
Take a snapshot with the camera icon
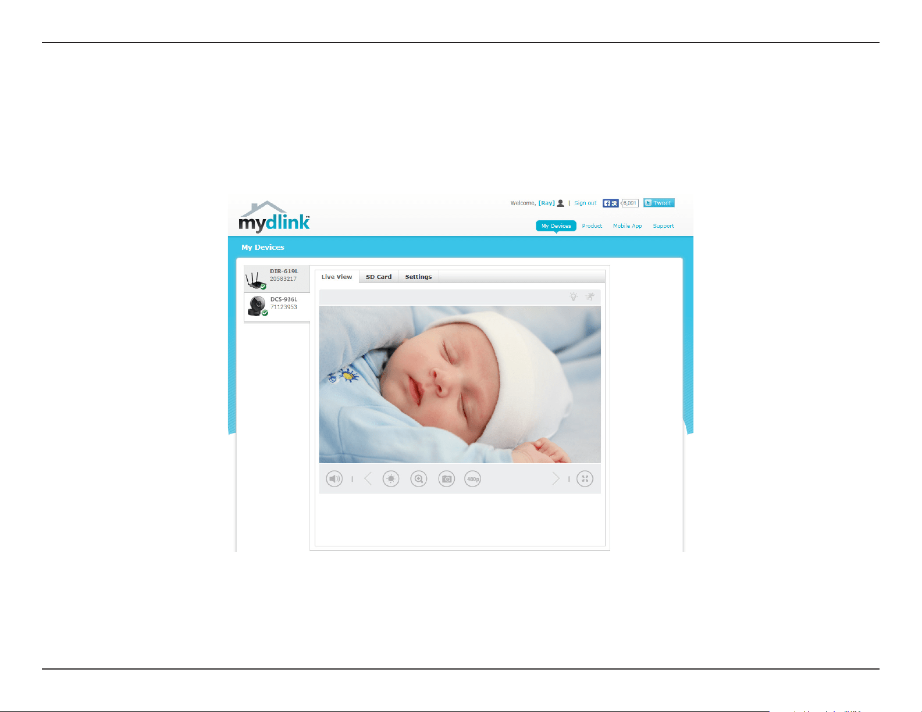(447, 479)
